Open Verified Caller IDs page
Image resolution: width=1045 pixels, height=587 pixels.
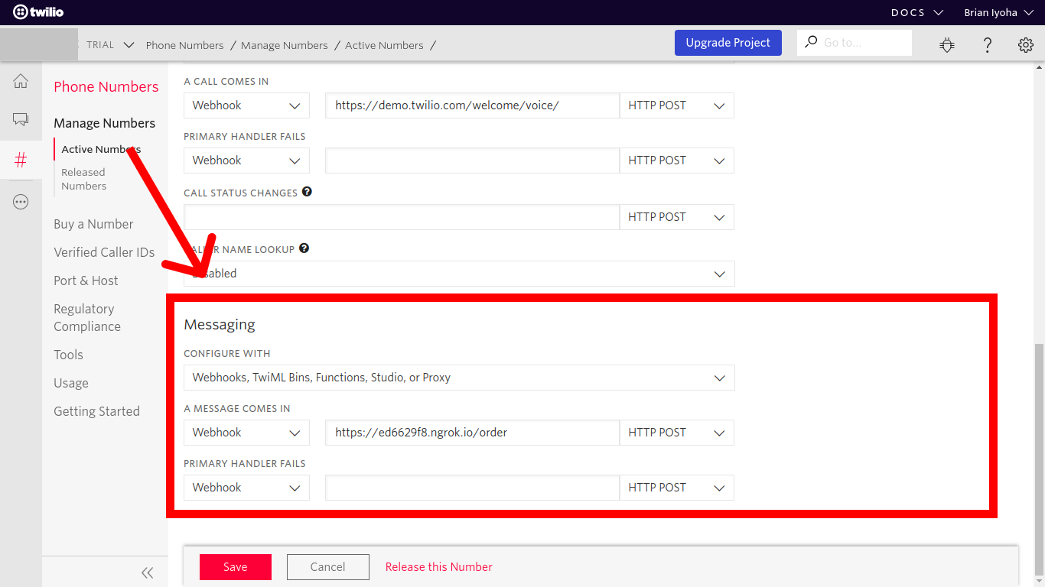pyautogui.click(x=104, y=252)
